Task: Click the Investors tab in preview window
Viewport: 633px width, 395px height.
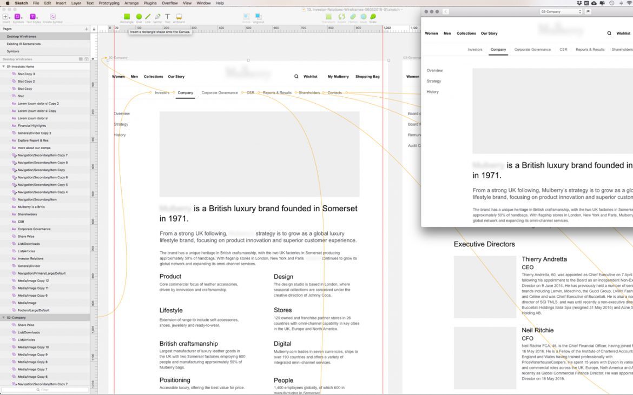Action: 475,50
